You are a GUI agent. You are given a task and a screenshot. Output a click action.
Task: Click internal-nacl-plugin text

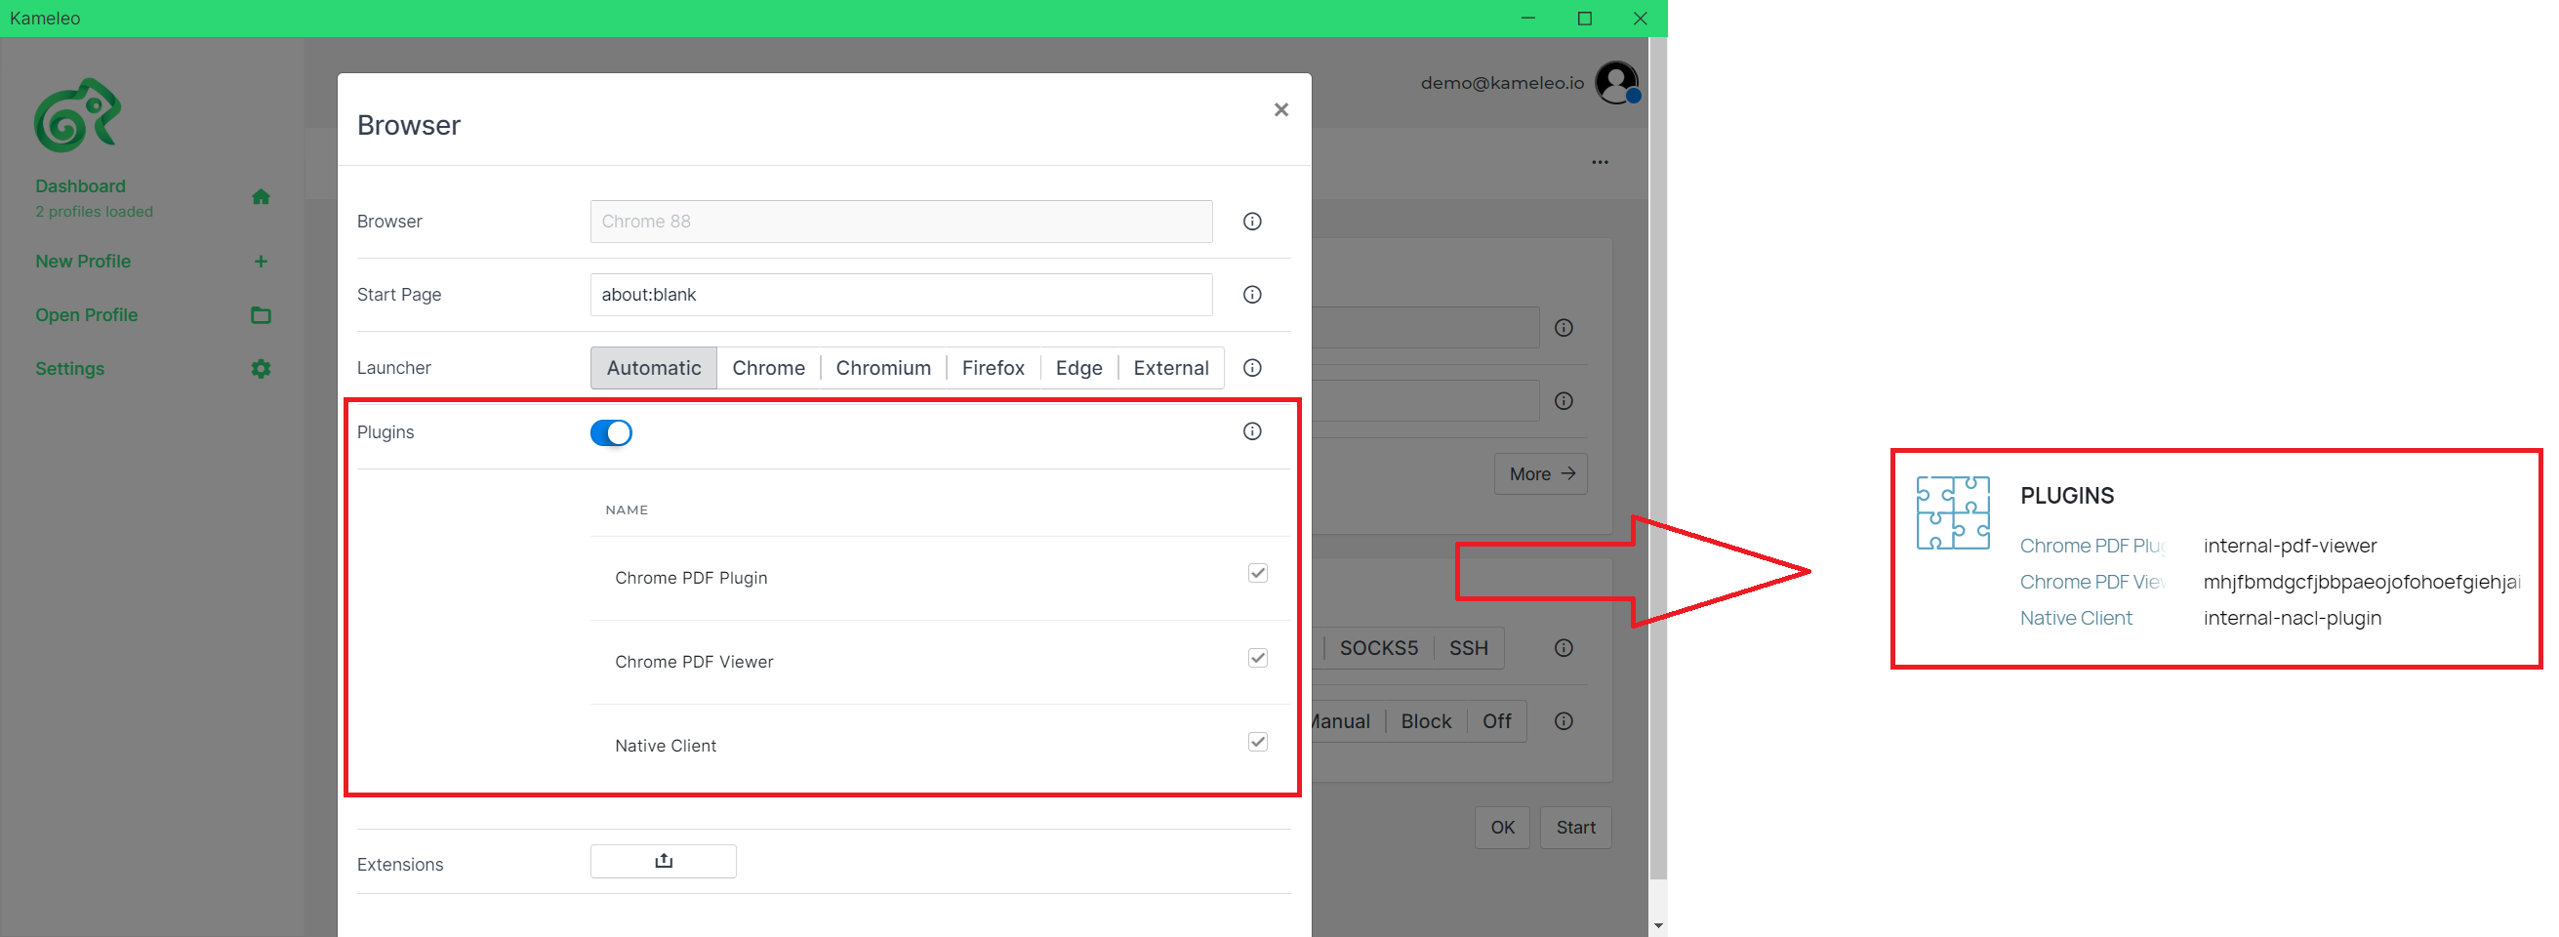click(x=2292, y=618)
